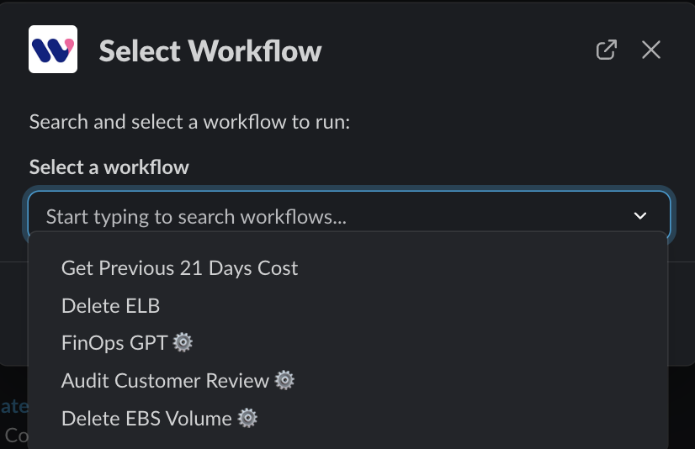Viewport: 695px width, 449px height.
Task: Click the partially hidden blue link behind the dialog
Action: 13,407
